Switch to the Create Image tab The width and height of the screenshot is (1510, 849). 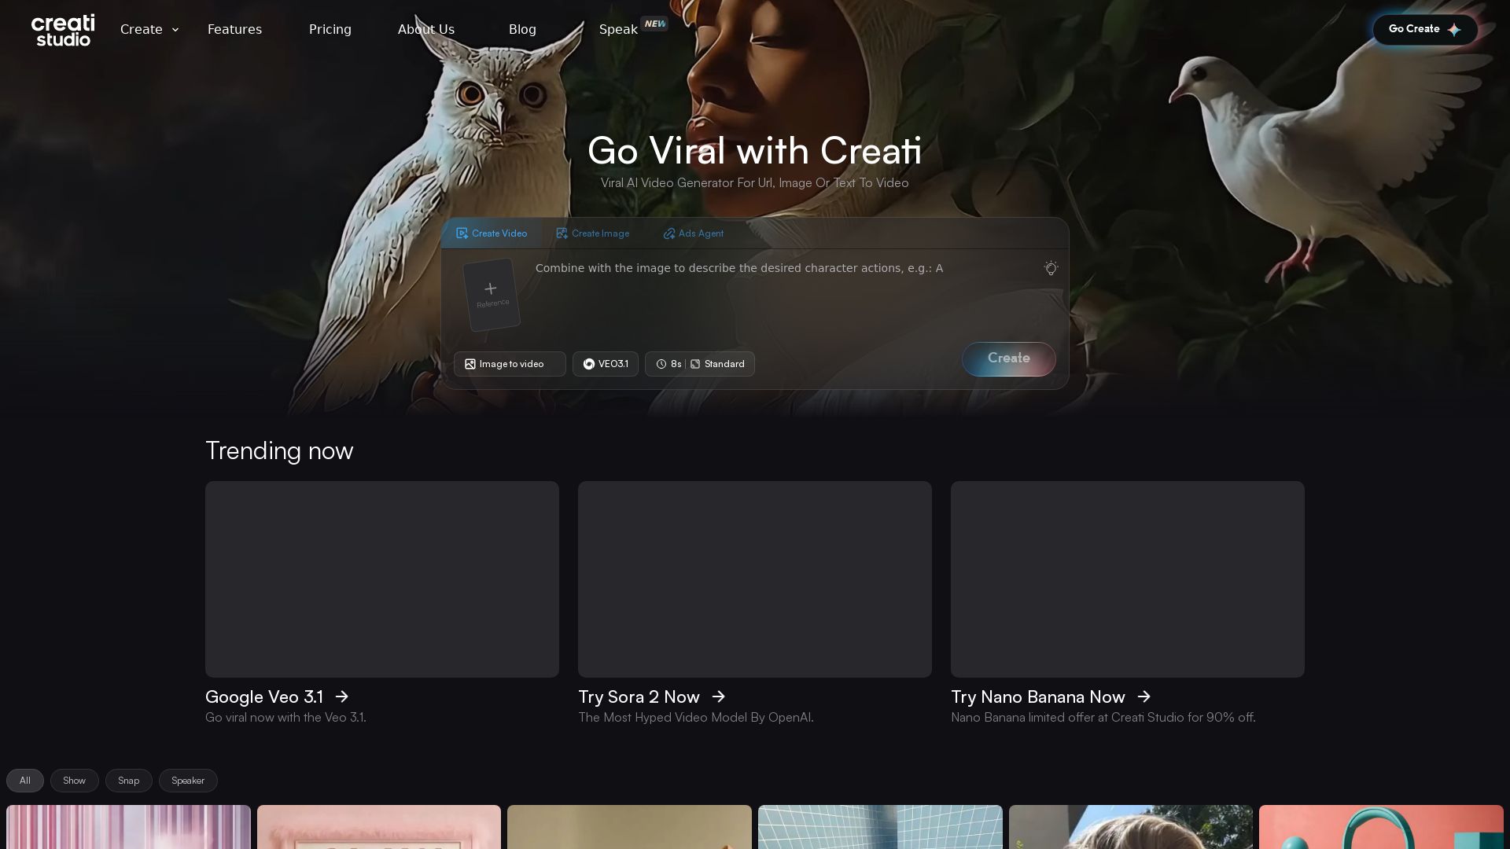coord(593,233)
